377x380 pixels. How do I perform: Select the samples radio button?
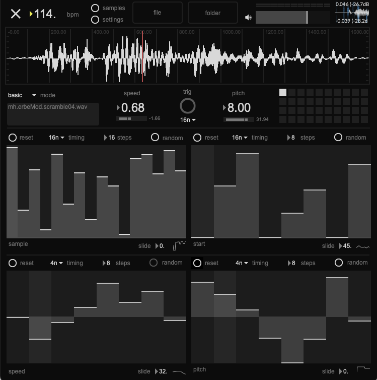[95, 8]
